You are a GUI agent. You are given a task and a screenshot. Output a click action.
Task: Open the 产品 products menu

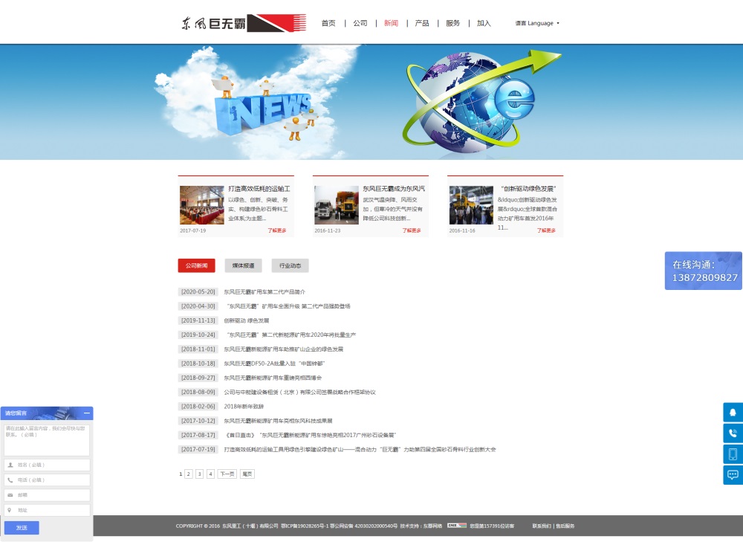[x=422, y=23]
